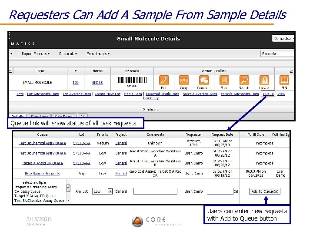
Task: Open the Sample Average Data link
Action: [x=200, y=94]
